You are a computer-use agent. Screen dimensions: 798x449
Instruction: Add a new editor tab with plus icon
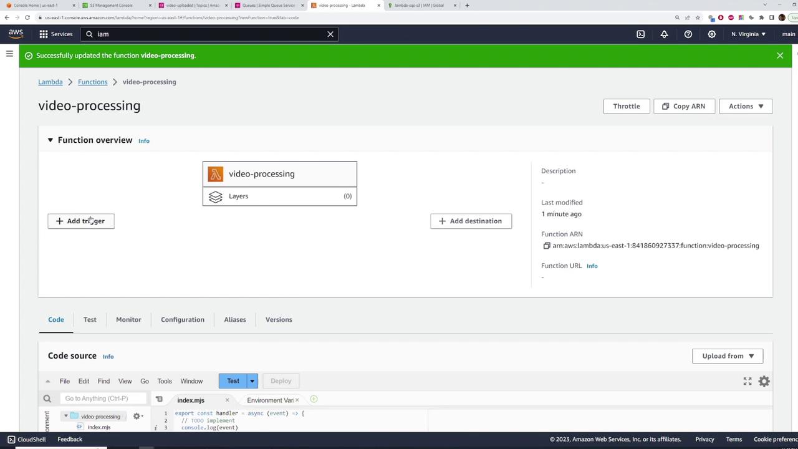tap(314, 399)
